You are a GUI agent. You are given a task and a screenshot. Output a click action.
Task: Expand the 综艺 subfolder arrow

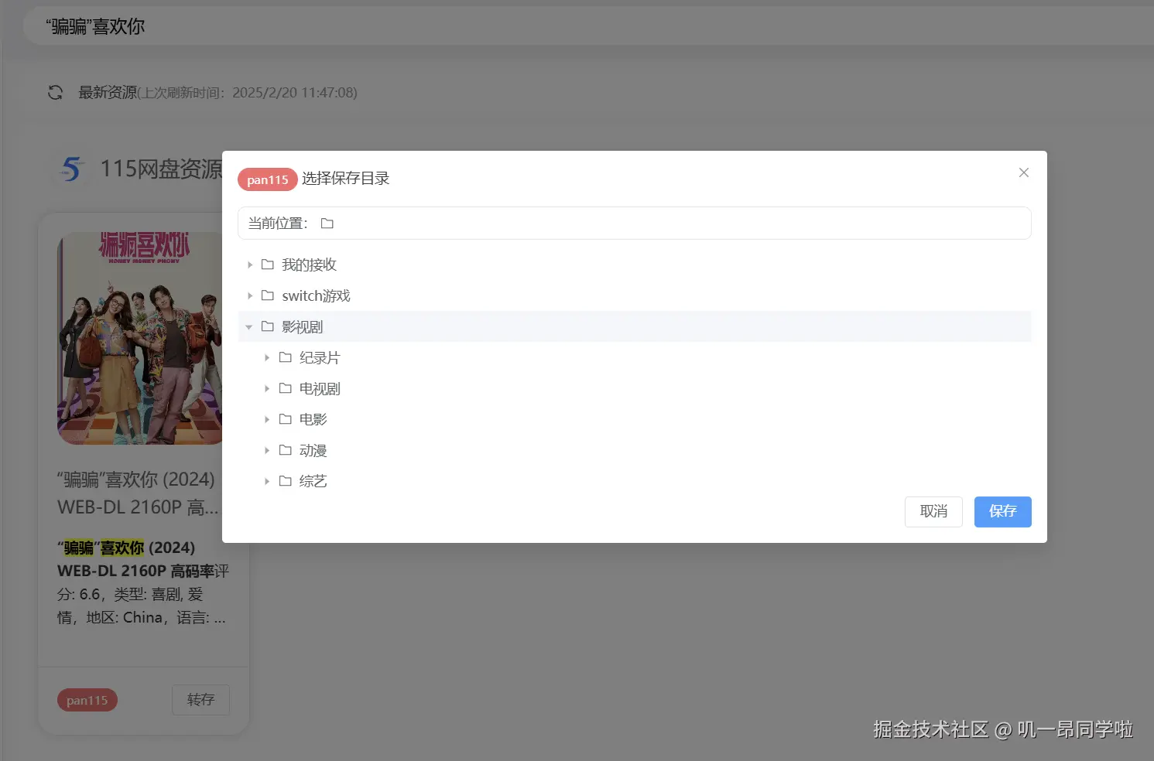(267, 481)
